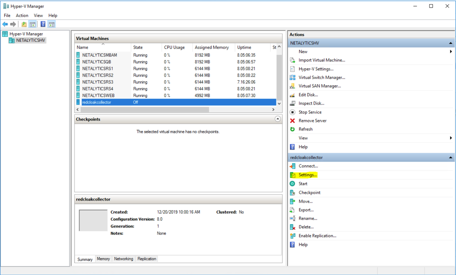Select Hyper-V Manager root node
Image resolution: width=456 pixels, height=275 pixels.
pyautogui.click(x=26, y=34)
